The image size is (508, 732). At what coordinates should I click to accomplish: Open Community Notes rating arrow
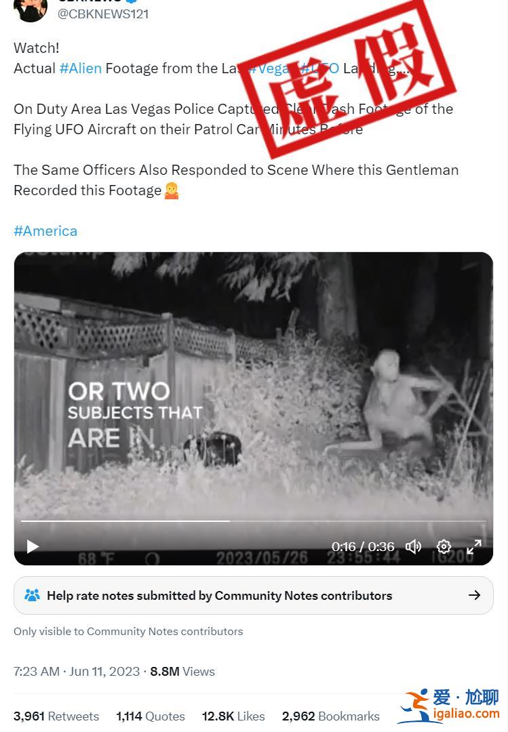[474, 595]
